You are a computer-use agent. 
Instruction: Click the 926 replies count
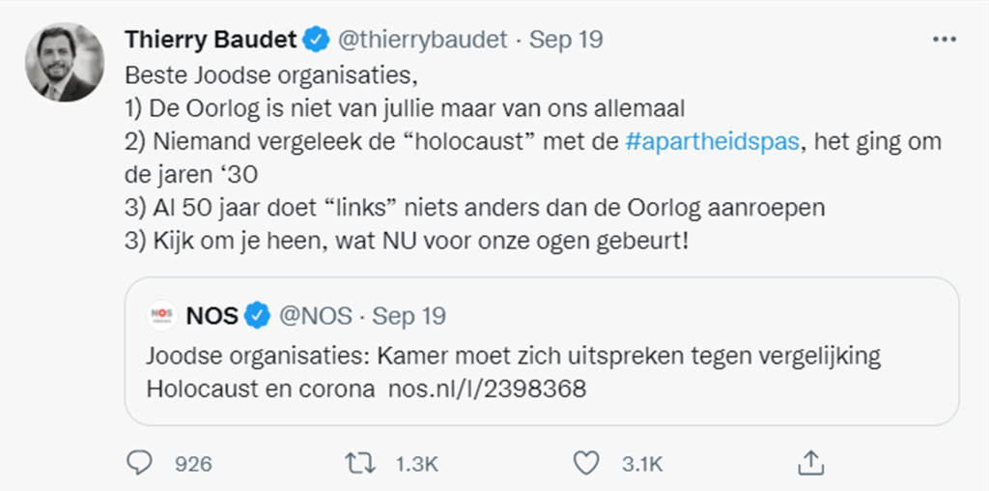click(x=193, y=465)
